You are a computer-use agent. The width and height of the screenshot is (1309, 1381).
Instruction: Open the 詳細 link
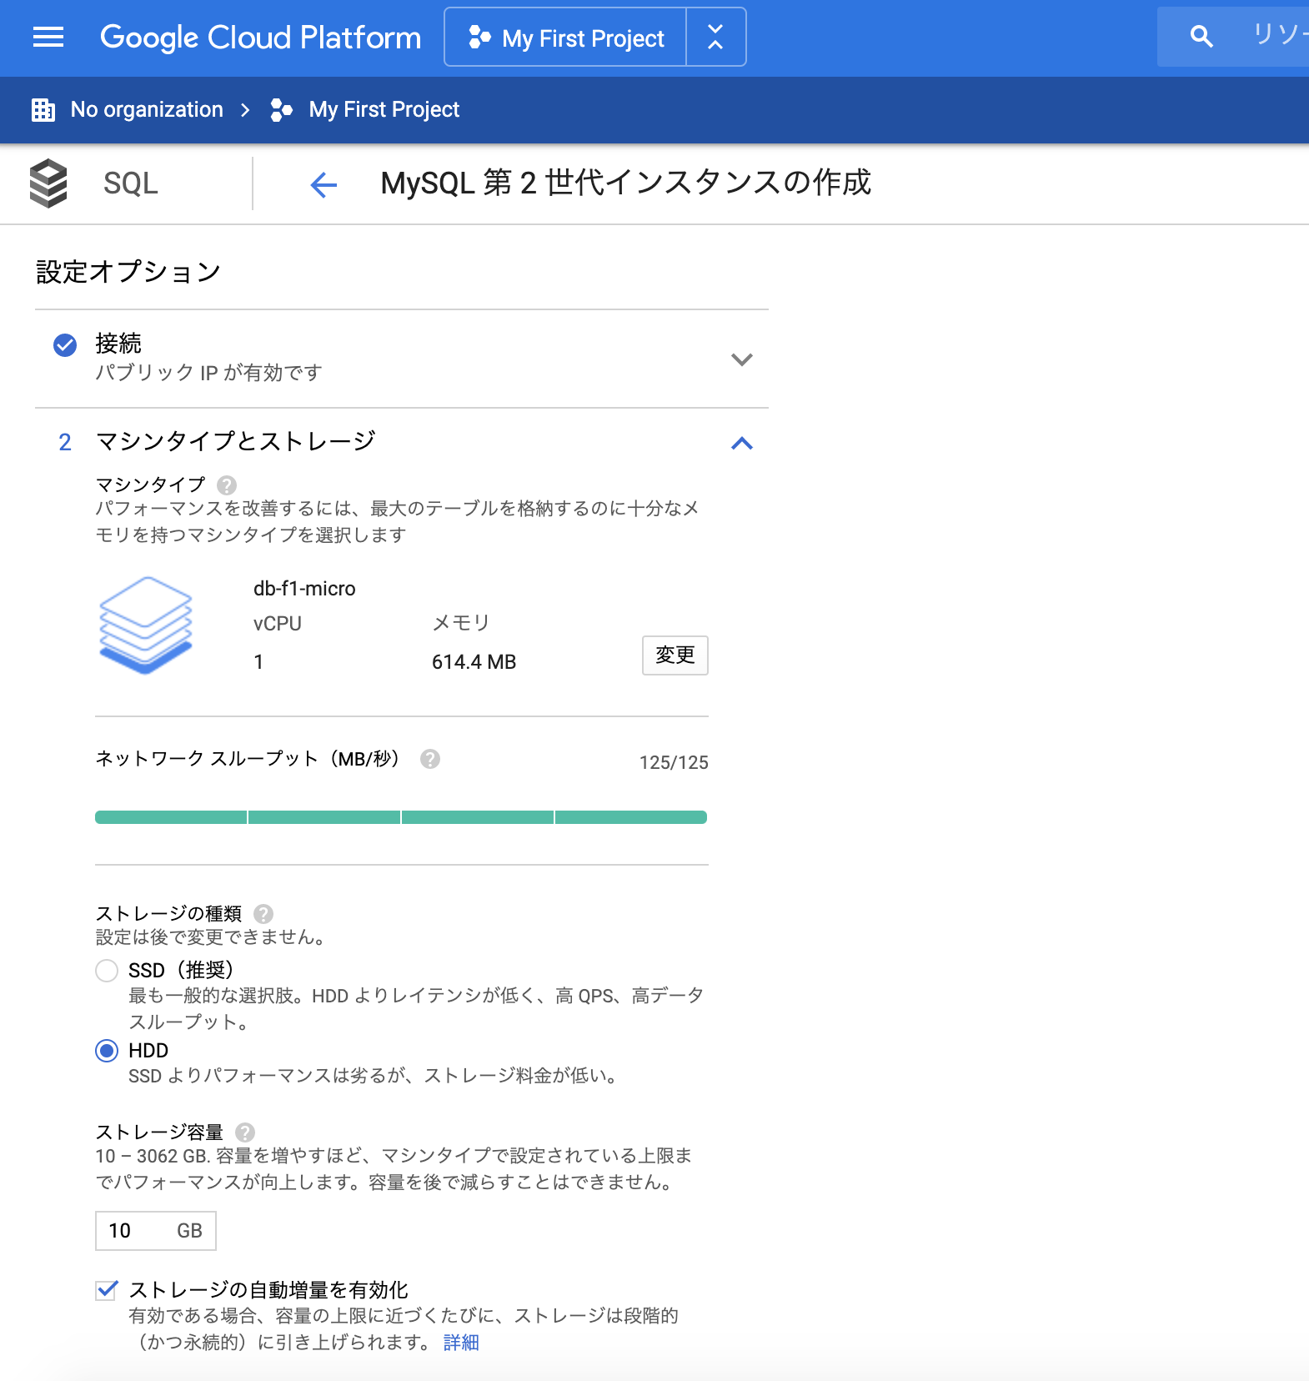pos(461,1343)
